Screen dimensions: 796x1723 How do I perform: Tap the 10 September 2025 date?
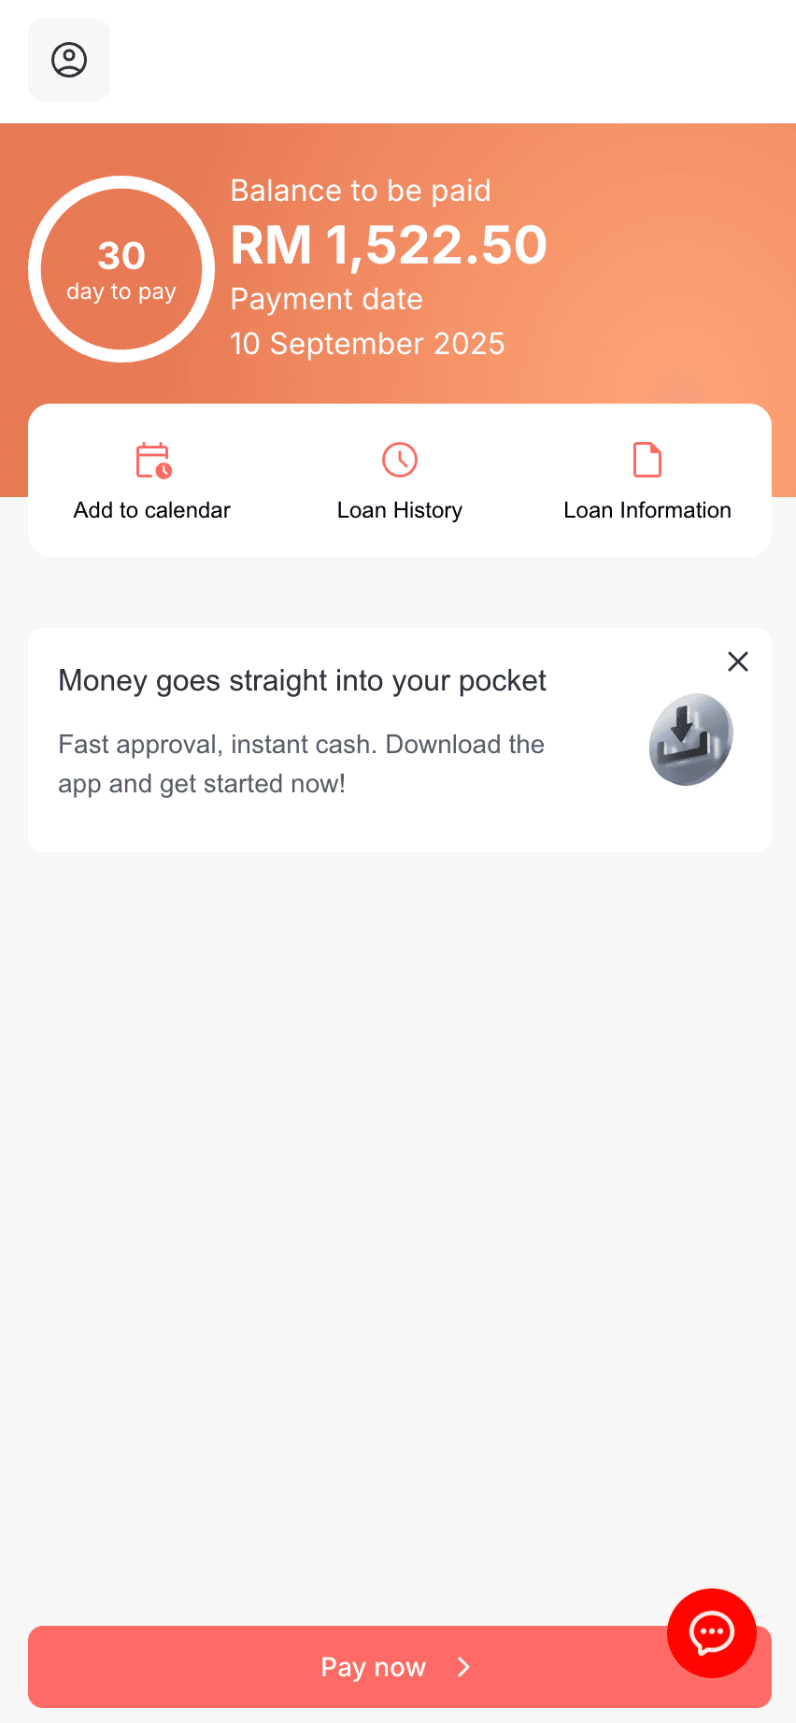367,344
